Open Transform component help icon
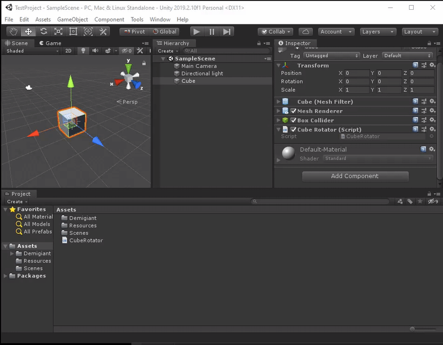Viewport: 443px width, 345px height. tap(415, 65)
